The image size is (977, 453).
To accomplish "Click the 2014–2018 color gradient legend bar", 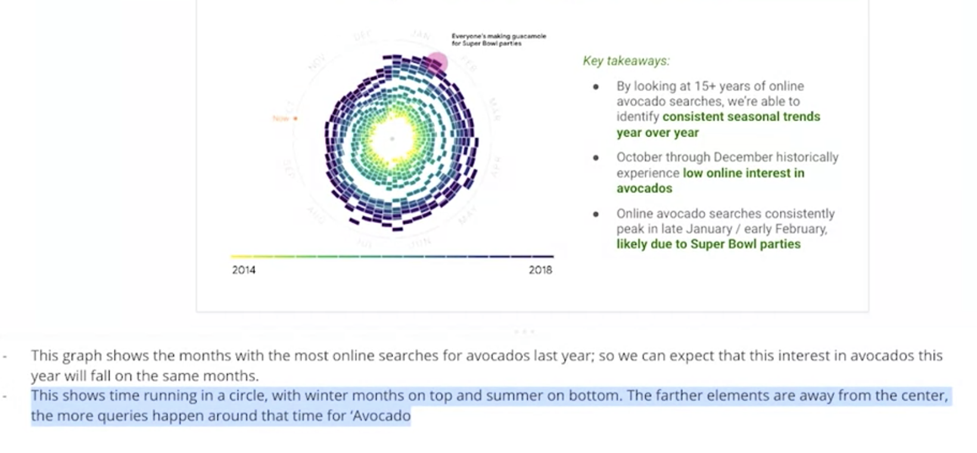I will [392, 256].
